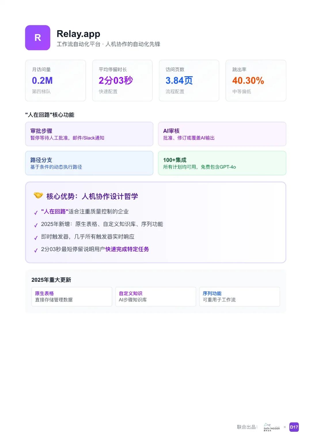The width and height of the screenshot is (311, 441).
Task: Open the 自定义知识 update card
Action: tap(155, 297)
